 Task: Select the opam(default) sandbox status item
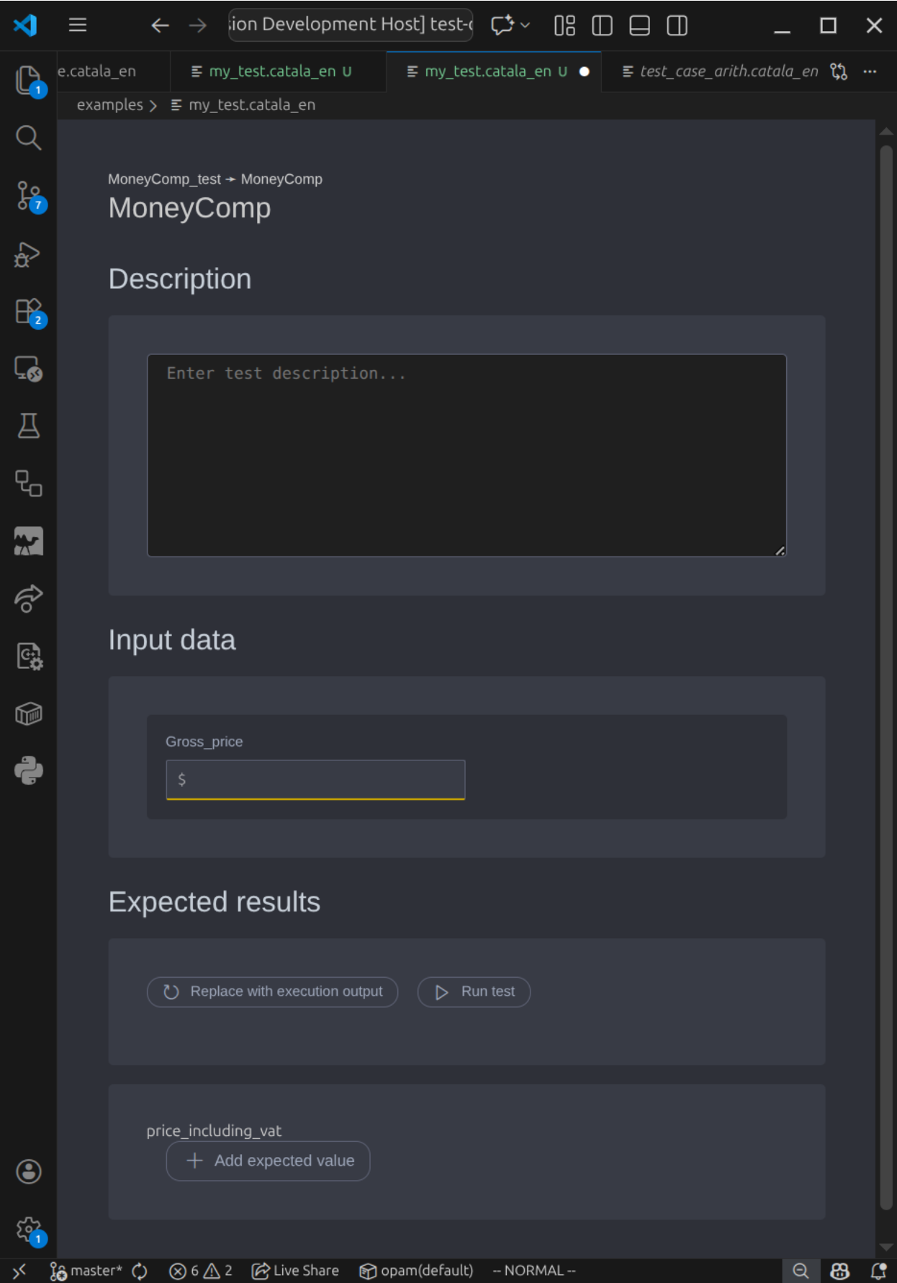416,1271
